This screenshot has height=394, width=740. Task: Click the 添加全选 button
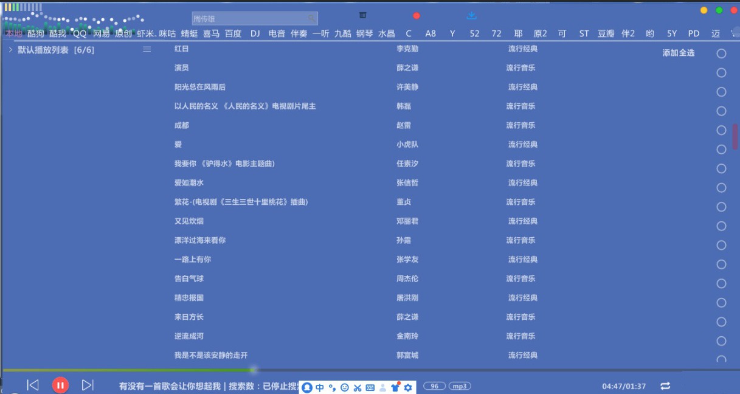coord(678,54)
